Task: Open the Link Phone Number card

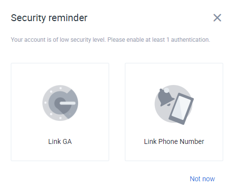Action: (x=174, y=112)
